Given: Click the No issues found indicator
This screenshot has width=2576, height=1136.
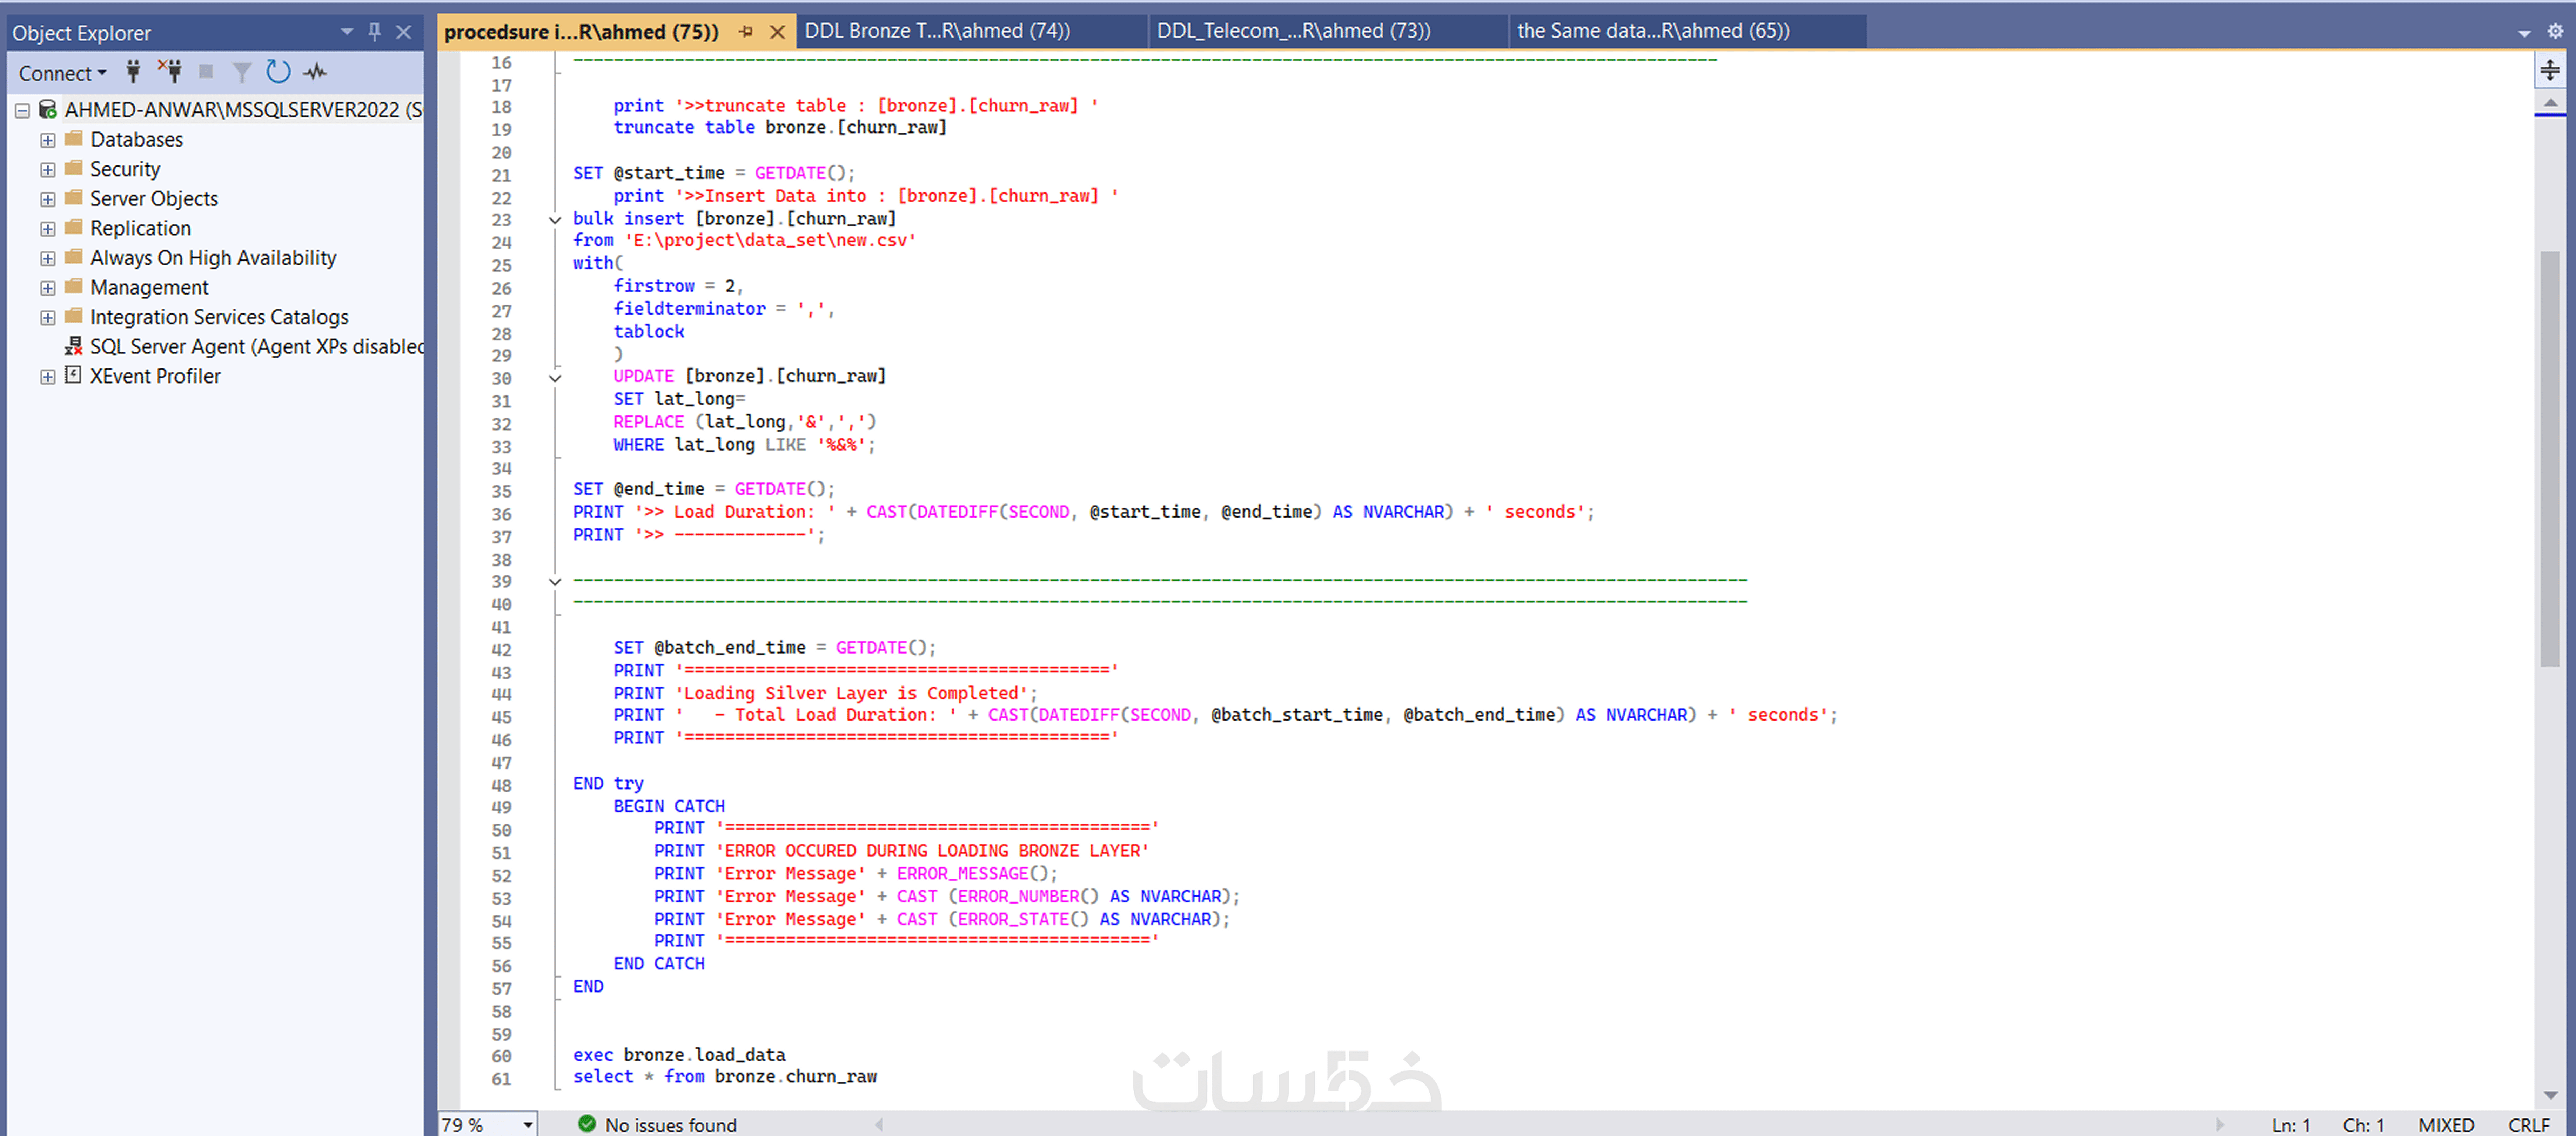Looking at the screenshot, I should pos(658,1125).
